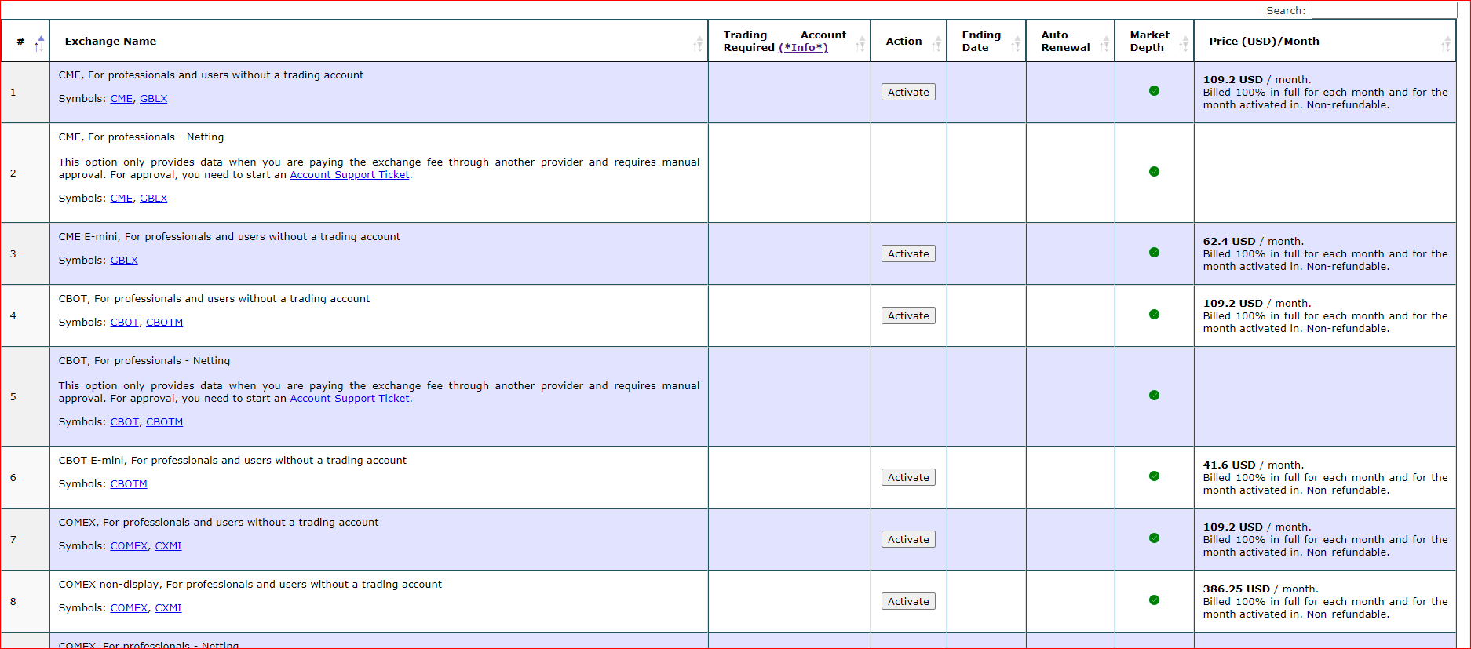Screen dimensions: 1471x649
Task: Open the GBLX symbol link in row 2
Action: click(x=153, y=199)
